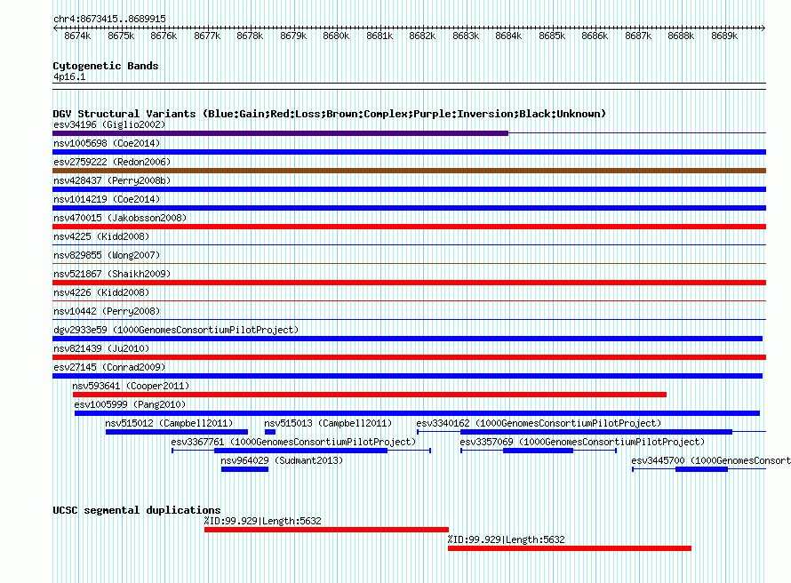The height and width of the screenshot is (583, 791).
Task: Click the esv3357069 variant label
Action: click(582, 442)
